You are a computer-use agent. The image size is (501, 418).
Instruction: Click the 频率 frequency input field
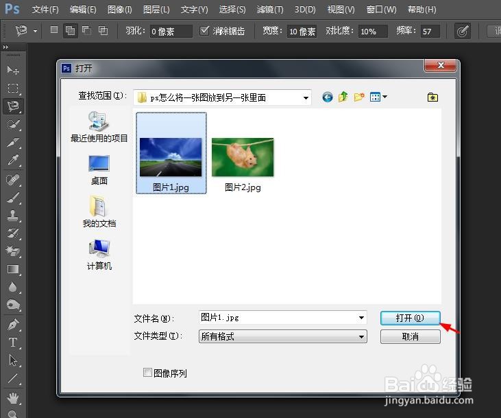point(430,32)
